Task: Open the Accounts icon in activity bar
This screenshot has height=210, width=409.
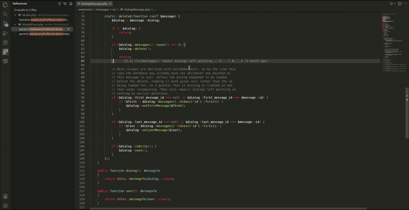Action: (x=5, y=196)
